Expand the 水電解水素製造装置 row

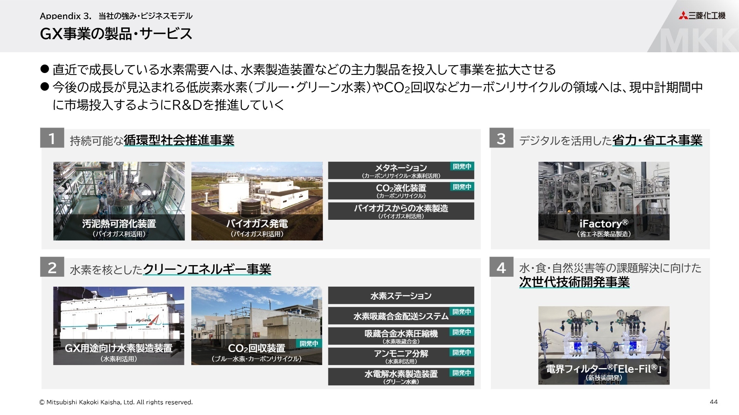[401, 374]
